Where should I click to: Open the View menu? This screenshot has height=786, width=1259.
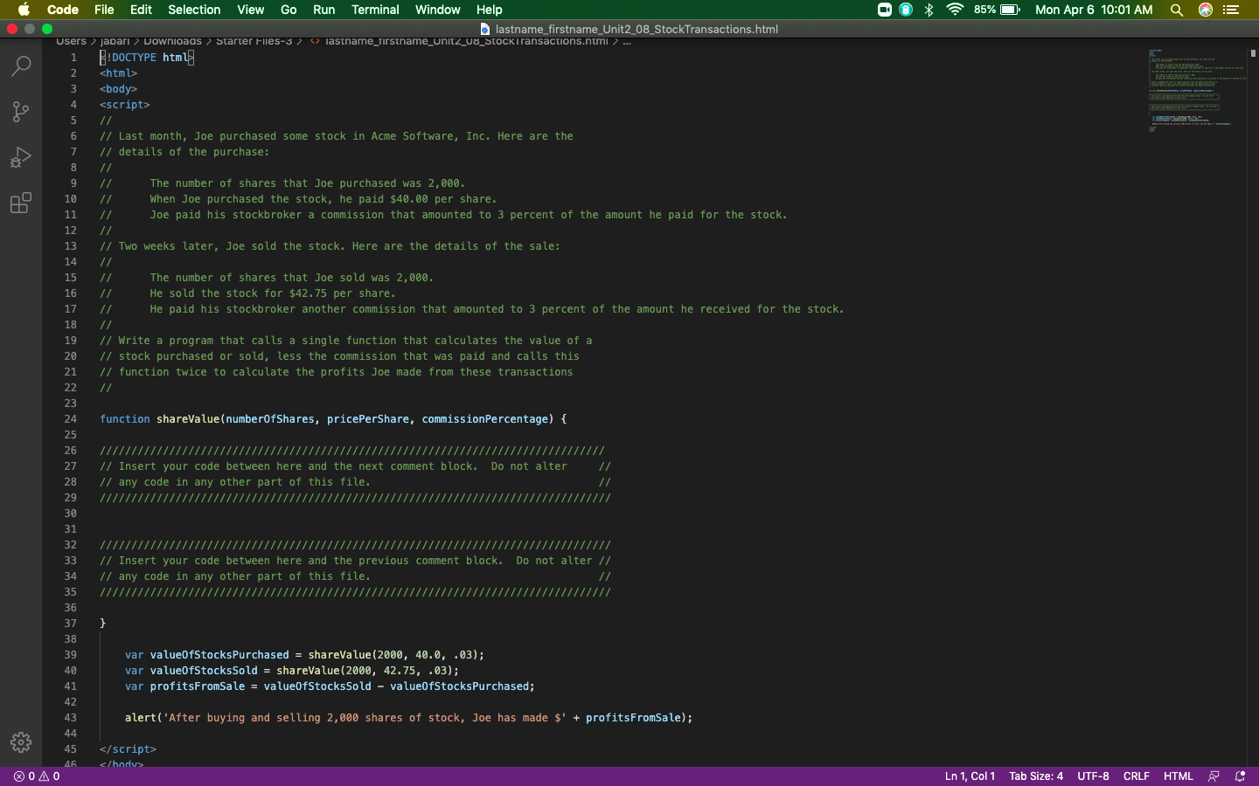(250, 10)
